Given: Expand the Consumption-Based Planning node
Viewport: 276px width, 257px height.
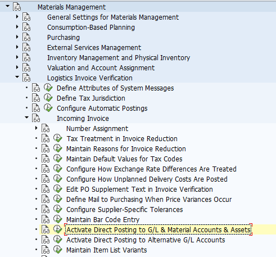Looking at the screenshot, I should [x=17, y=27].
